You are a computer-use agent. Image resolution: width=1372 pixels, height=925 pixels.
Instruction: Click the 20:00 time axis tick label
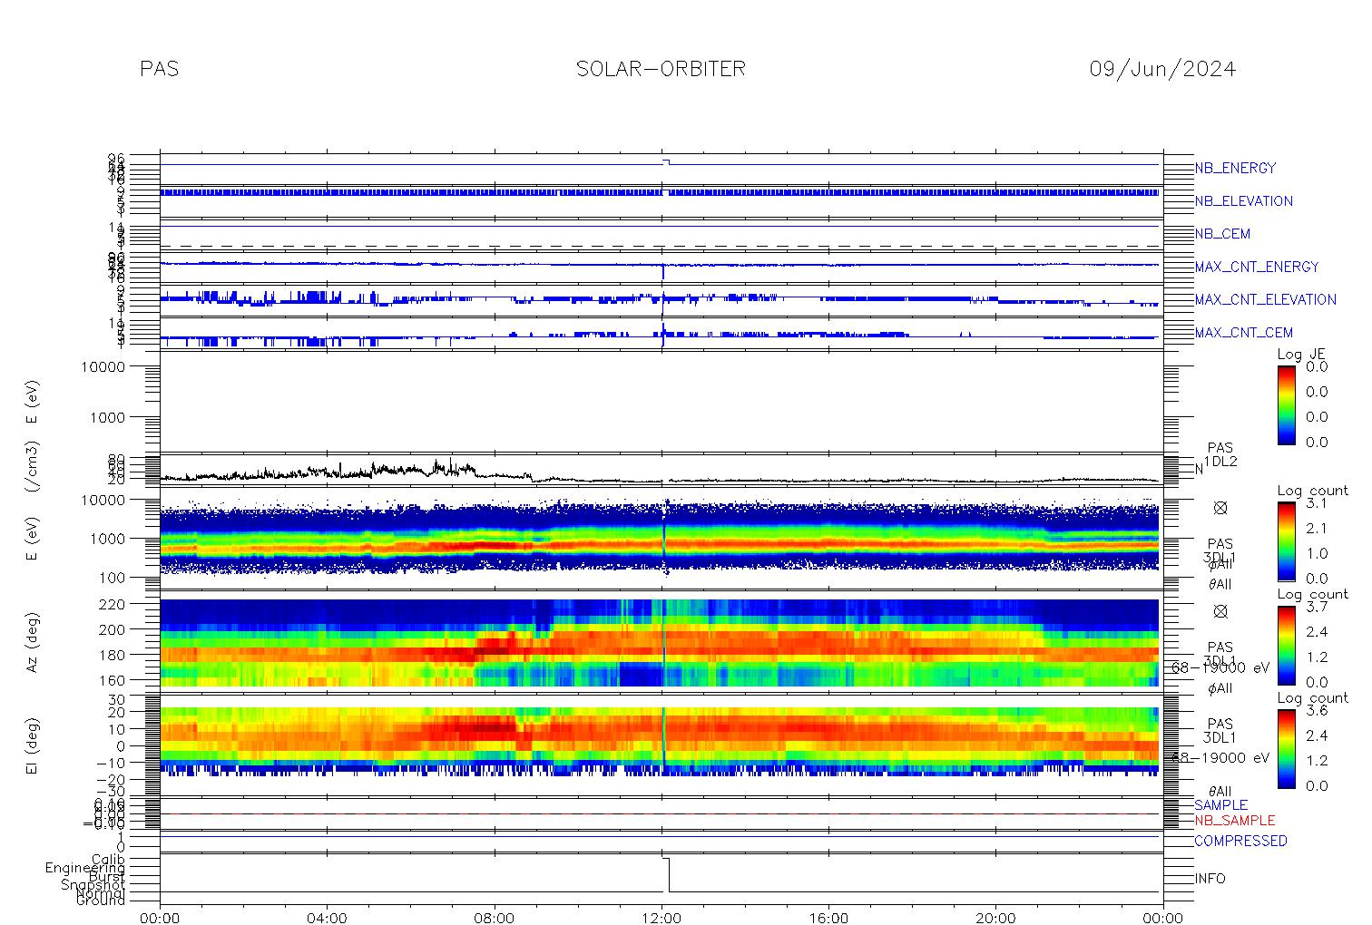(995, 918)
